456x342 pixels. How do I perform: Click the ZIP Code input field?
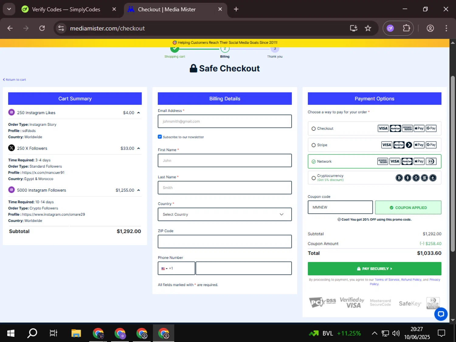tap(225, 241)
